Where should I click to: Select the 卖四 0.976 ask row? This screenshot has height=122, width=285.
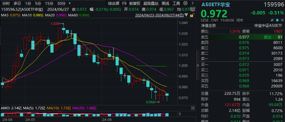242,43
